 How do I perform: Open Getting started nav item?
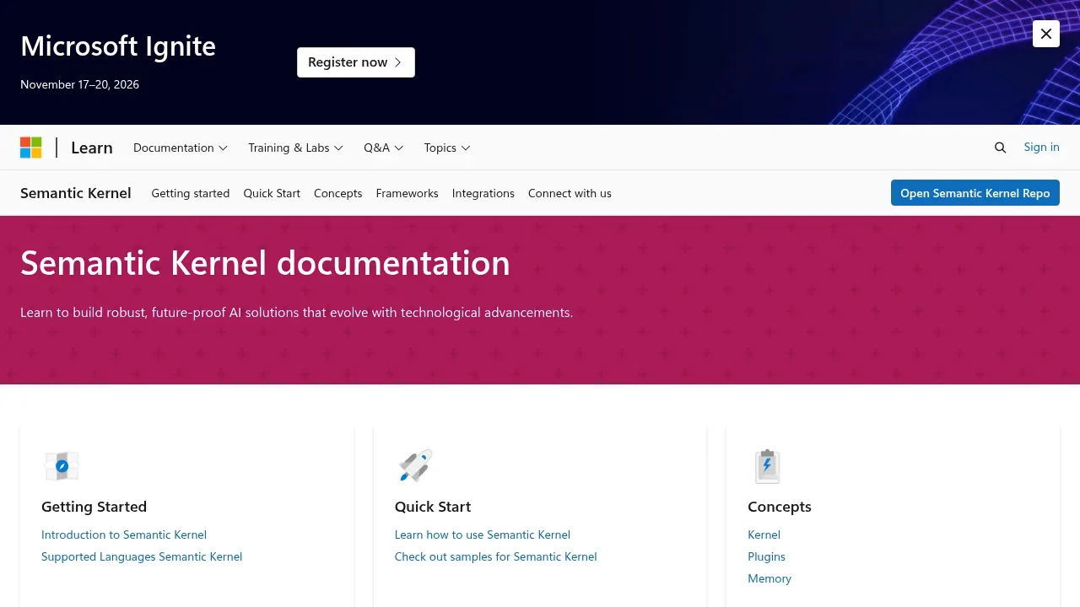coord(191,193)
